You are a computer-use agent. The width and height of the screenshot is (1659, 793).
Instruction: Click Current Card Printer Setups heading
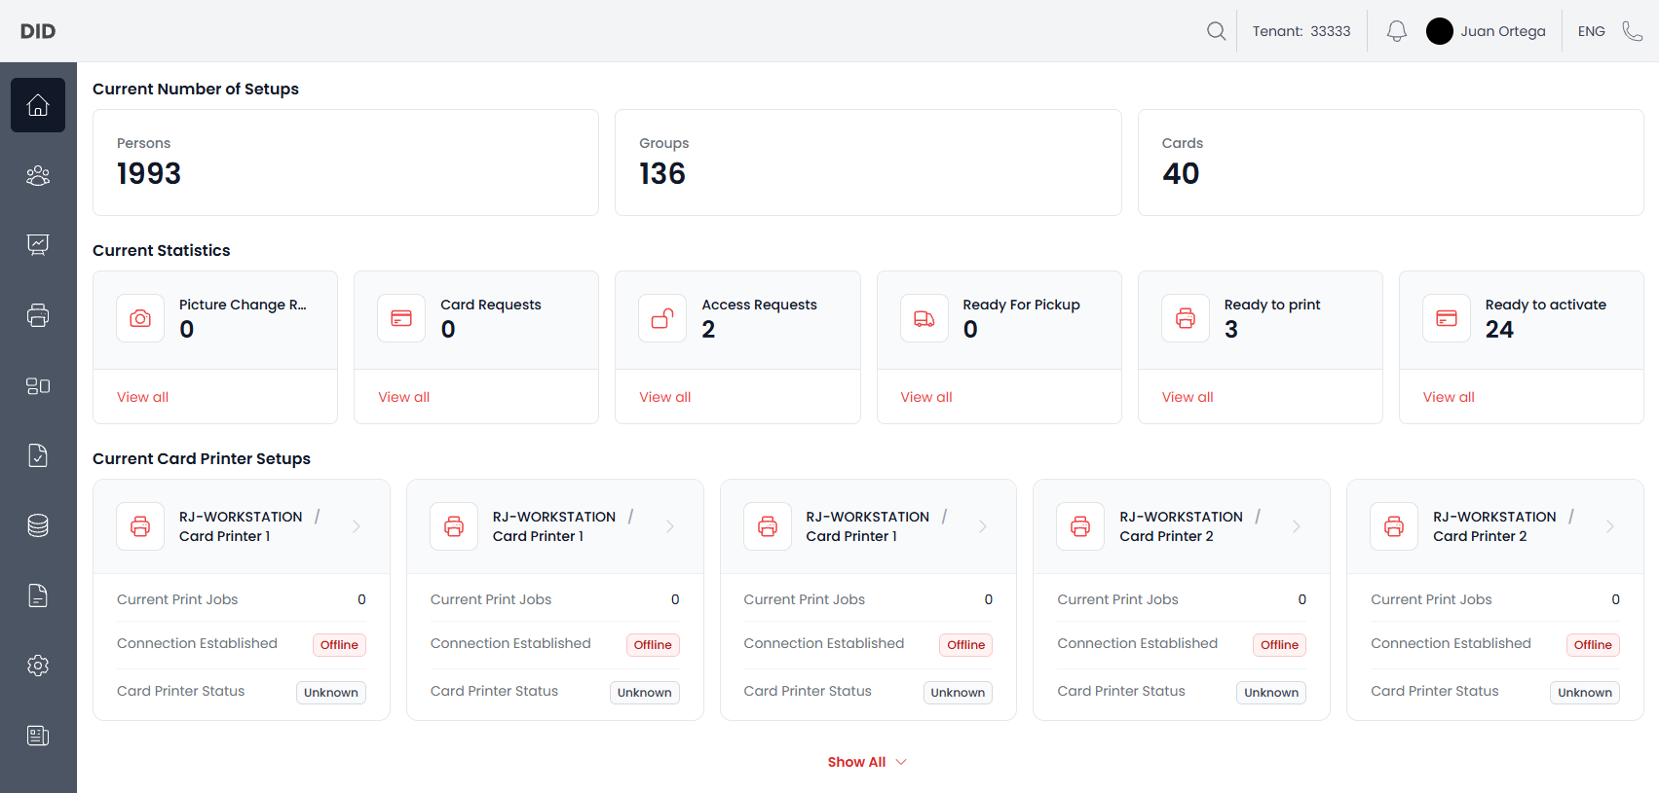point(202,458)
